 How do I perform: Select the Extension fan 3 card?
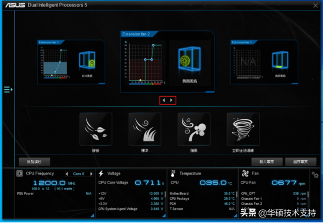264,62
